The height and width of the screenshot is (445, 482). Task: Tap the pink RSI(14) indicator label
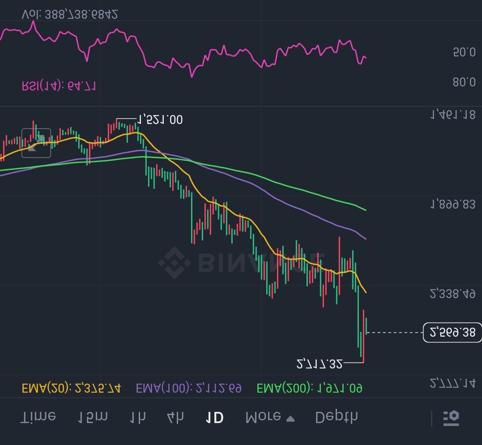pos(59,86)
